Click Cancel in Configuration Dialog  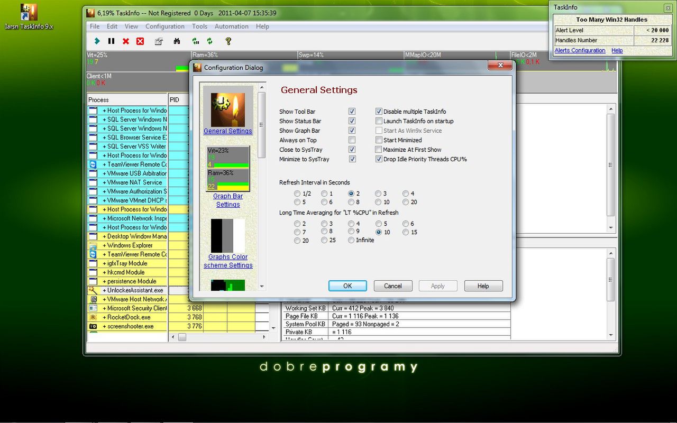click(x=393, y=286)
